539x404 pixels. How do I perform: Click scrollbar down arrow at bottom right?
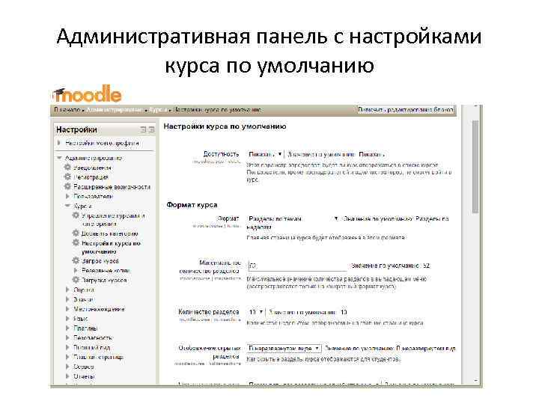[x=476, y=381]
